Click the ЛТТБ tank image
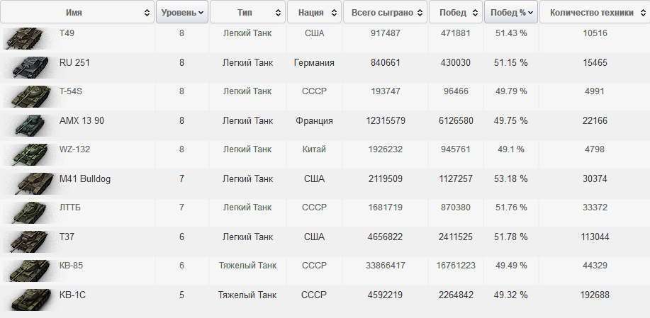 [27, 212]
